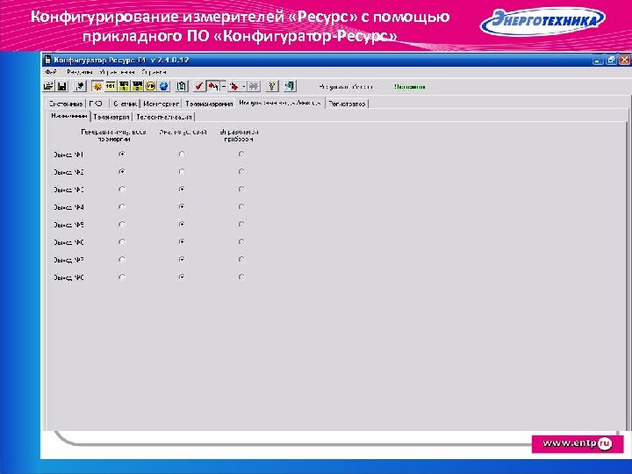The width and height of the screenshot is (632, 474).
Task: Switch to the Мониторинг tab
Action: [161, 104]
